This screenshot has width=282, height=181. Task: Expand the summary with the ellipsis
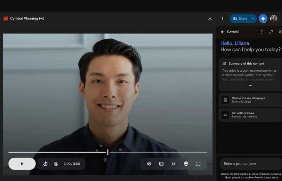pyautogui.click(x=250, y=86)
